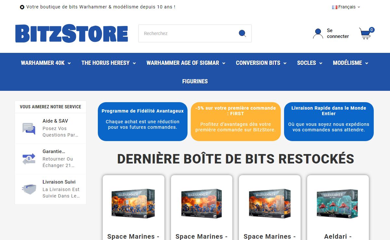Click the French flag icon
390x240 pixels.
click(x=334, y=7)
